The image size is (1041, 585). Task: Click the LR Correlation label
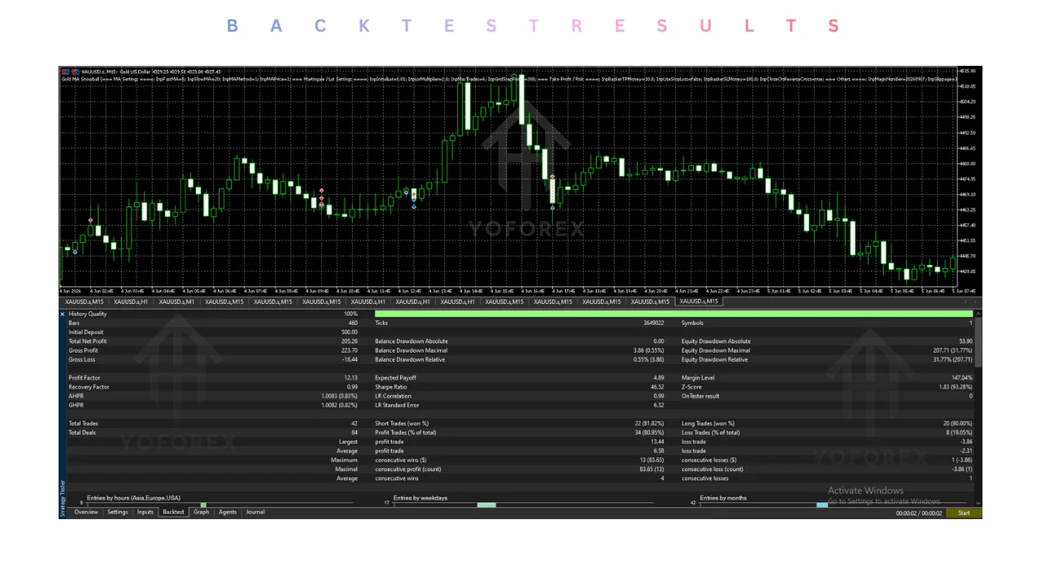(x=393, y=396)
